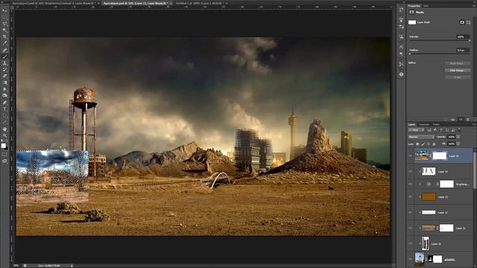
Task: Close the Untitled-1 document tab
Action: [227, 3]
